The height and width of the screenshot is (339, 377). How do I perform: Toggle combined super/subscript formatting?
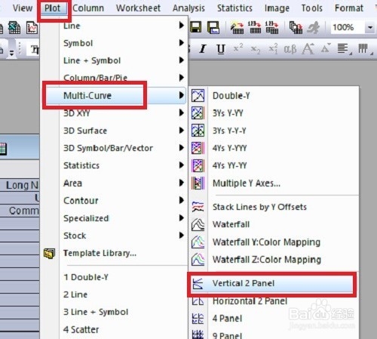pyautogui.click(x=273, y=49)
